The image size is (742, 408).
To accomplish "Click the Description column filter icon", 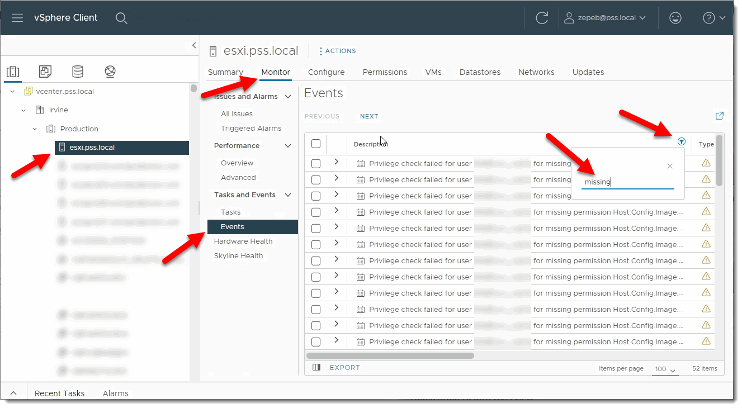I will tap(681, 141).
